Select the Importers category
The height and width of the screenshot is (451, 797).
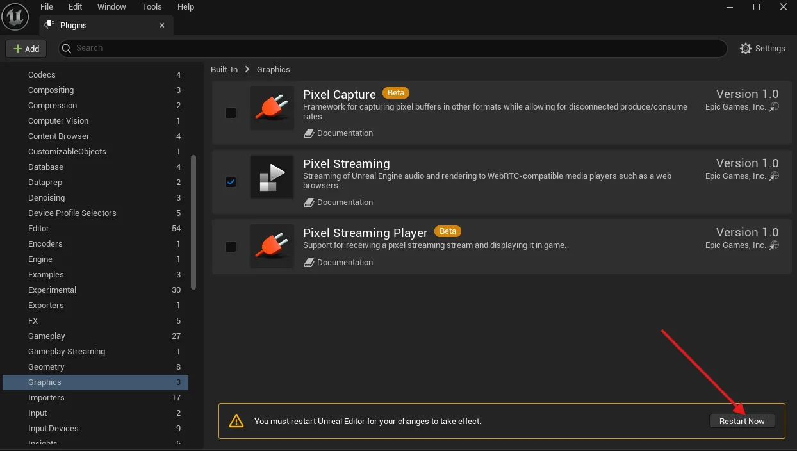95,398
